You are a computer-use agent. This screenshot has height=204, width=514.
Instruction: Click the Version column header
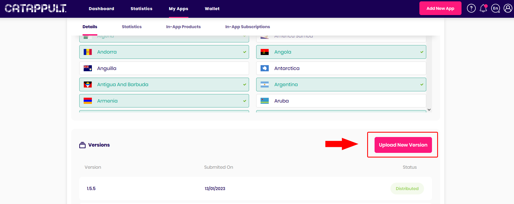(93, 167)
